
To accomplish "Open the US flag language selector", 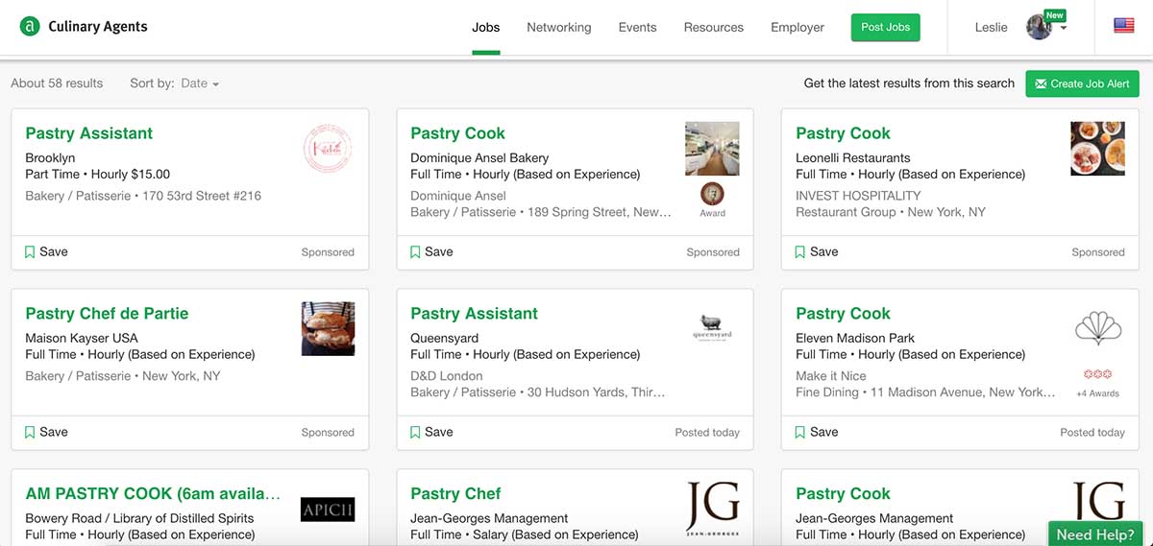I will (1124, 26).
